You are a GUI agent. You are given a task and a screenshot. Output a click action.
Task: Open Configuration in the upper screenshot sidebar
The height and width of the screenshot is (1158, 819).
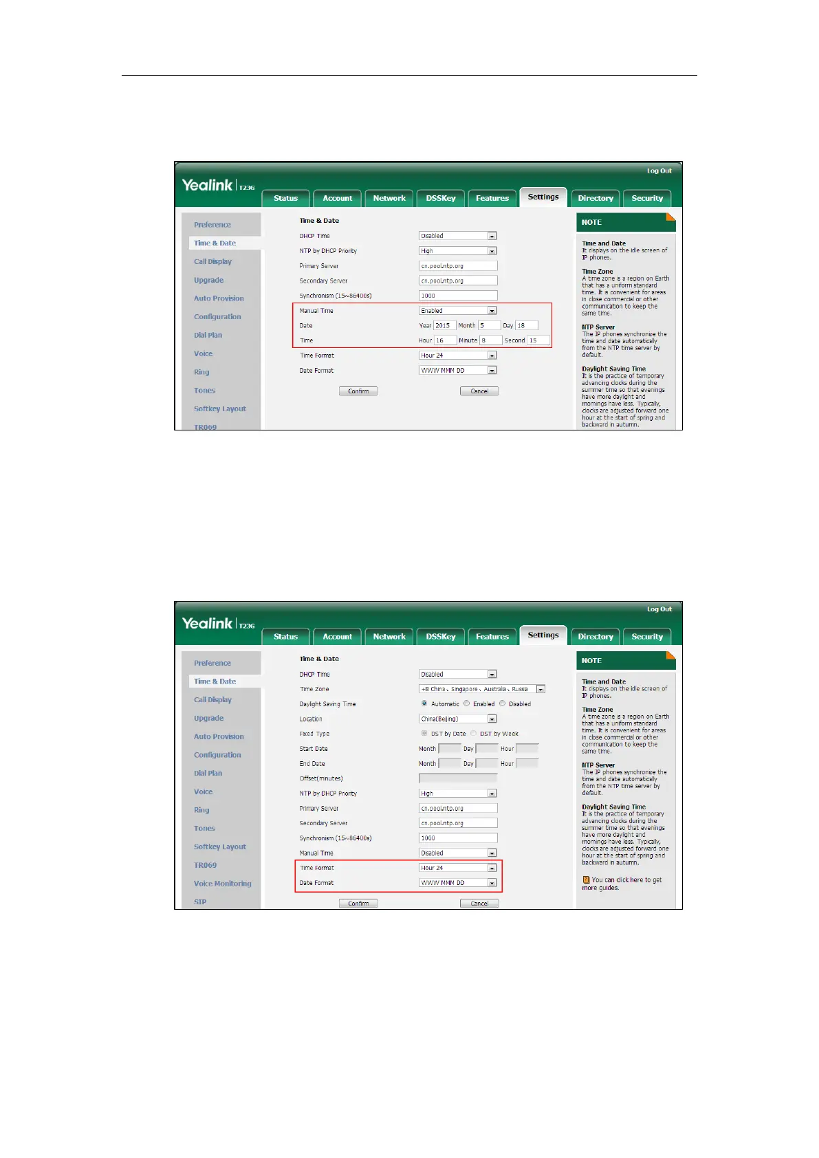pyautogui.click(x=217, y=317)
